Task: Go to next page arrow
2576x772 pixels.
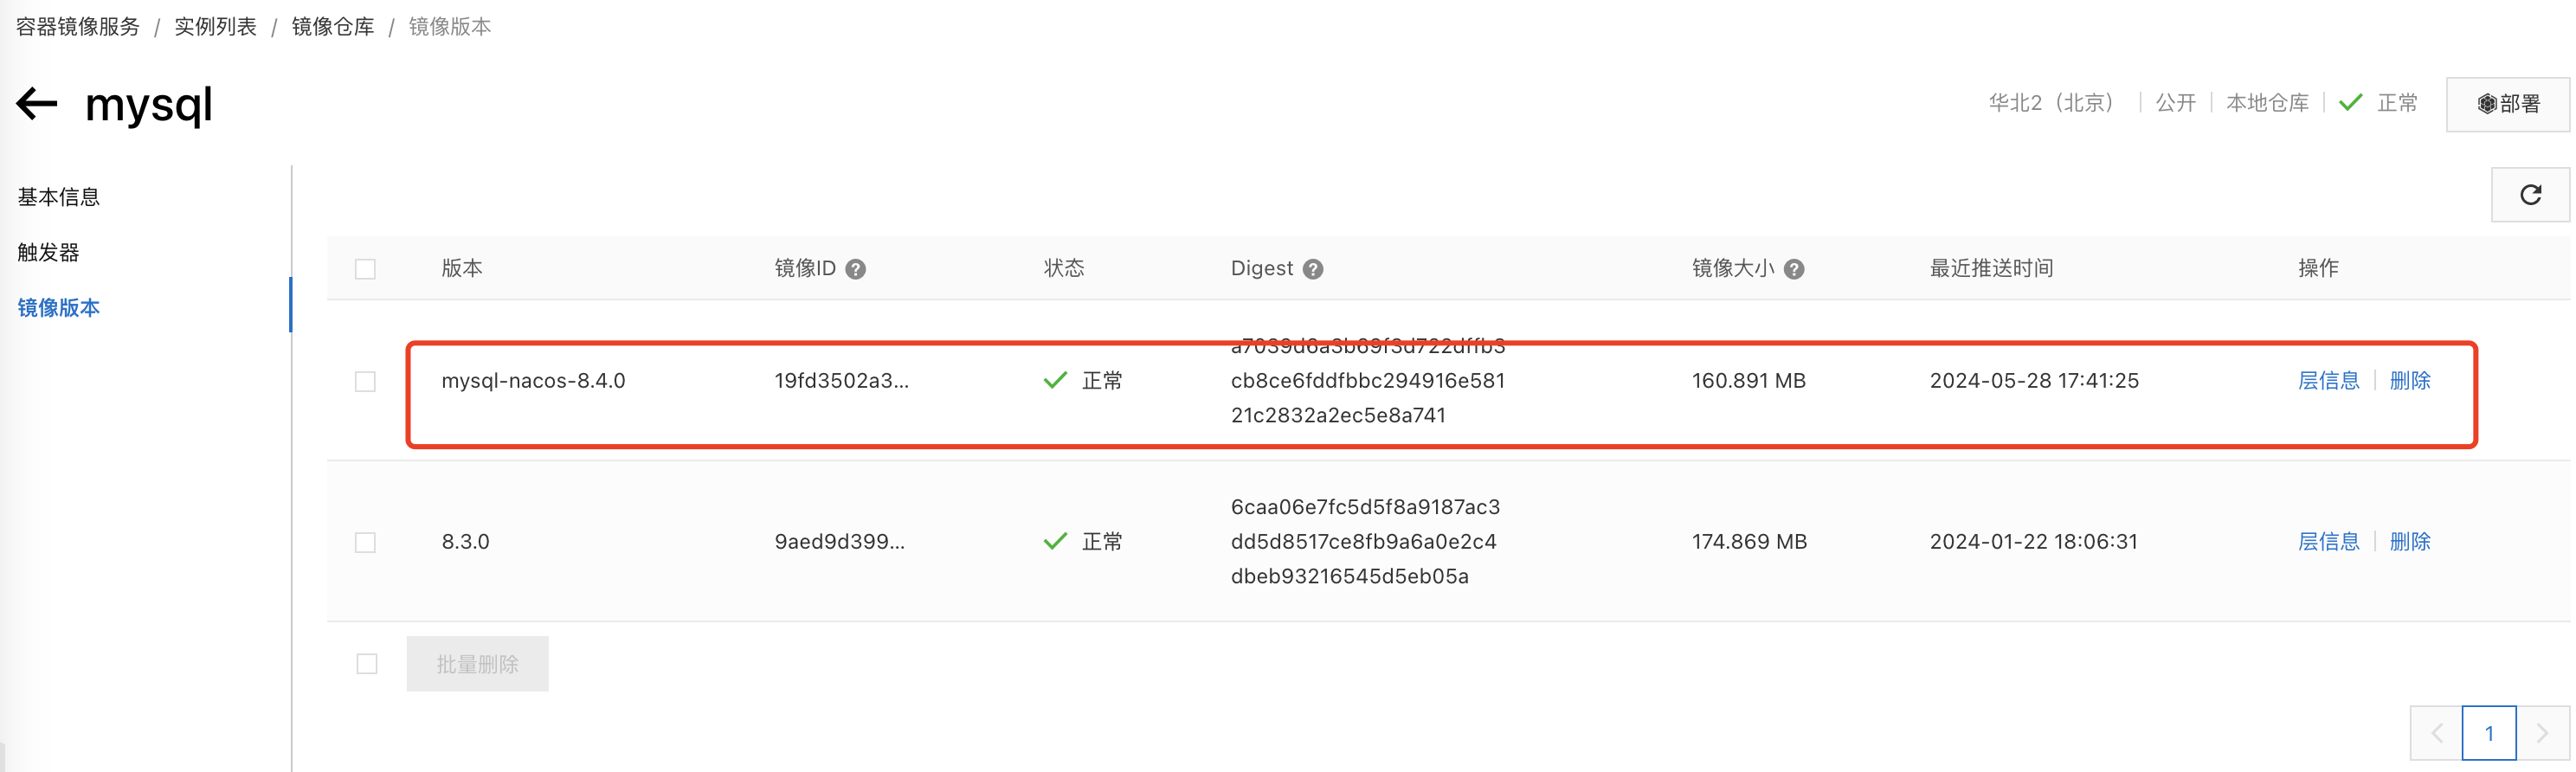Action: (x=2541, y=733)
